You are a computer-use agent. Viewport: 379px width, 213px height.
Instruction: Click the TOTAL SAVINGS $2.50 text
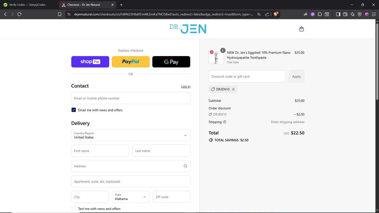click(231, 140)
